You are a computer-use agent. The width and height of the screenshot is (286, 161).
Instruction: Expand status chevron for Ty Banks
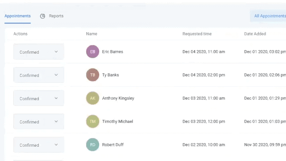click(x=56, y=75)
